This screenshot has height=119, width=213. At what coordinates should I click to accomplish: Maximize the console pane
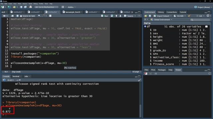[x=139, y=77]
